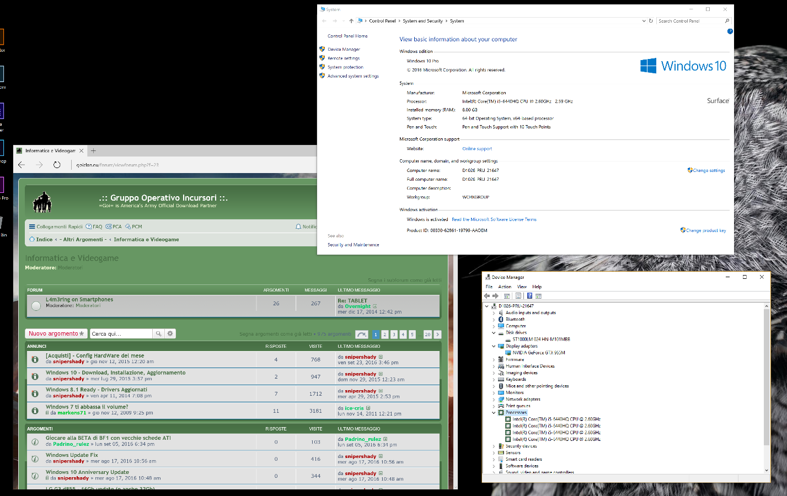Image resolution: width=787 pixels, height=496 pixels.
Task: Open the View menu in Device Manager
Action: pos(522,287)
